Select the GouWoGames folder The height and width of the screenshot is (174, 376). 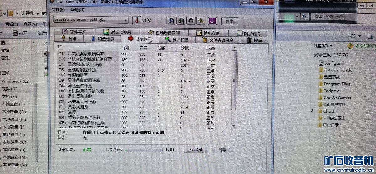coord(334,98)
